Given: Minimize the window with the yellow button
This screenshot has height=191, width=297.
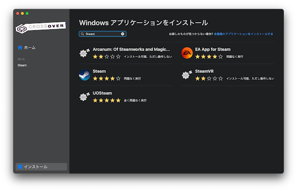Looking at the screenshot, I should pos(22,13).
